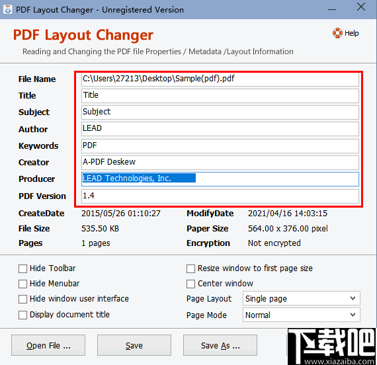Click the Producer field with LEAD Technologies
The image size is (377, 365).
(x=220, y=179)
